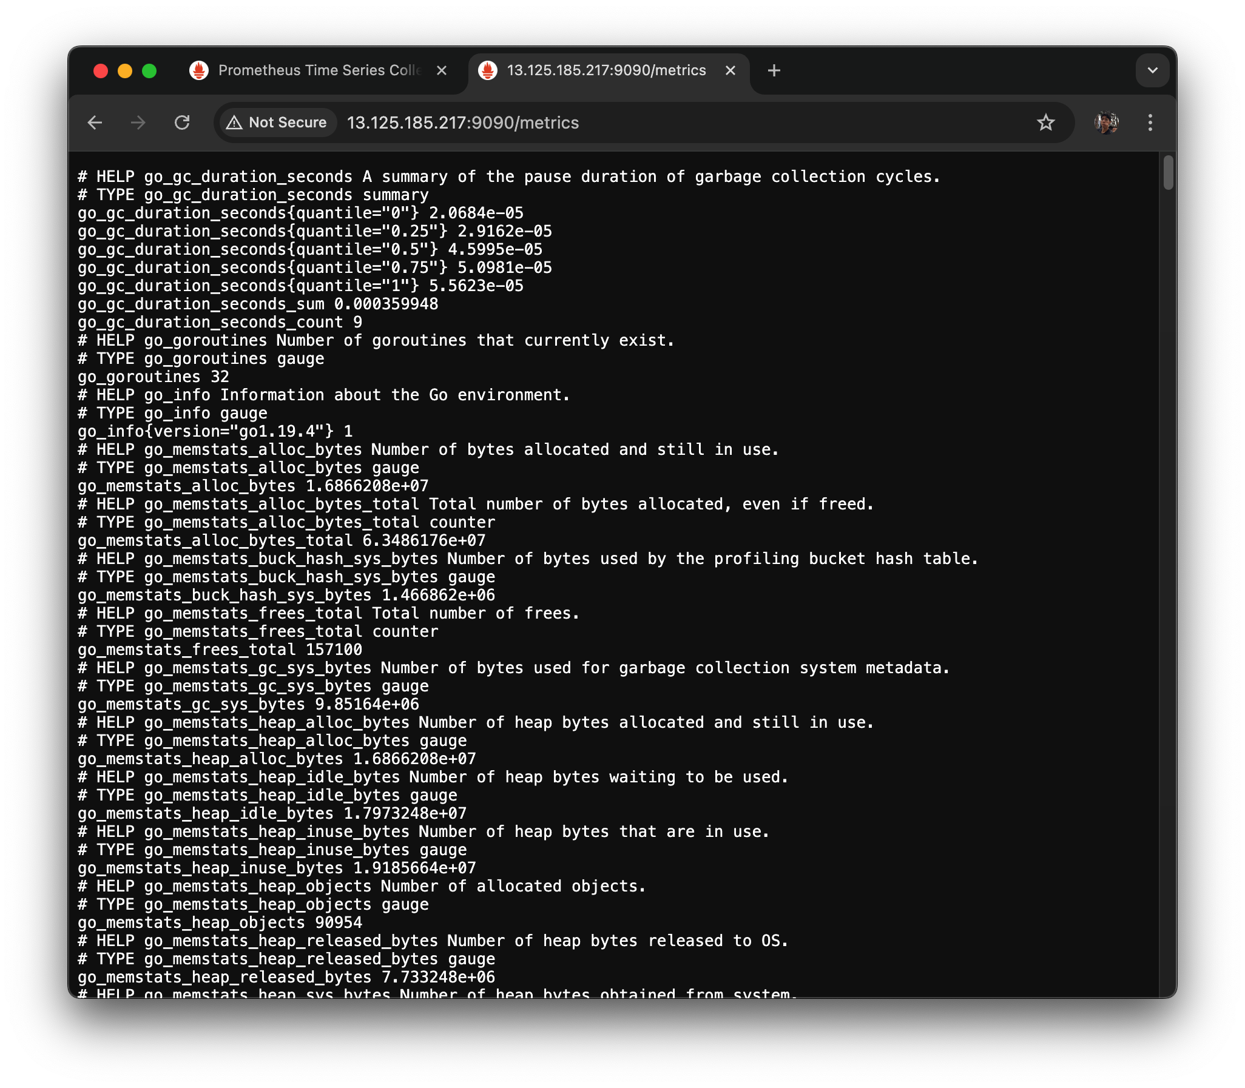Click the go_goroutines 32 metric line

point(153,377)
